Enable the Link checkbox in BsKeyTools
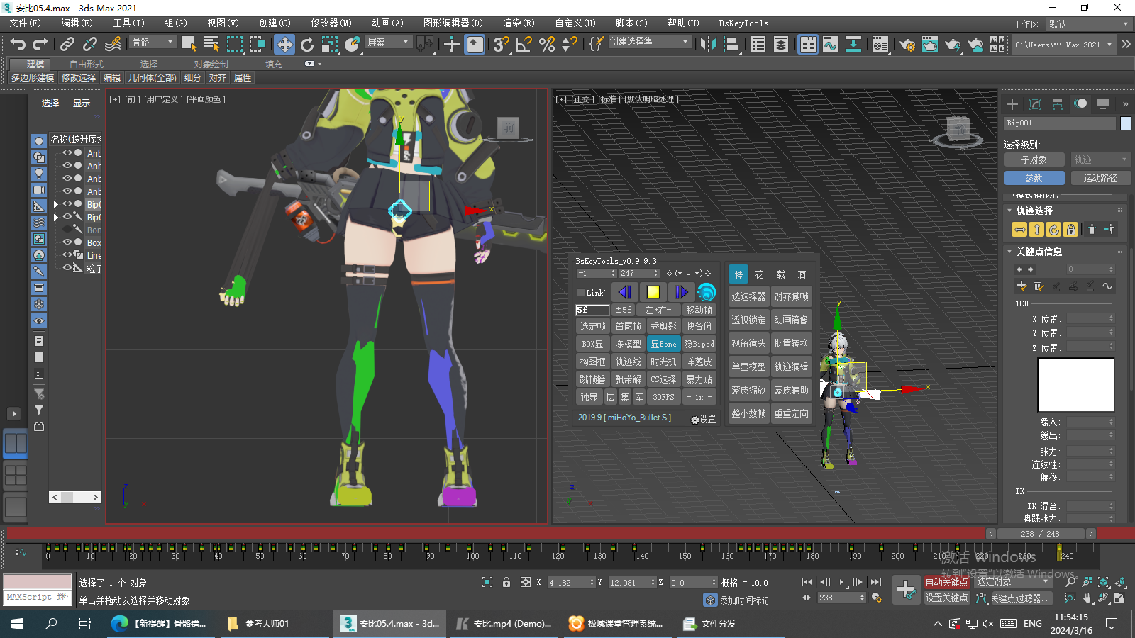Screen dimensions: 1135x638 581,292
